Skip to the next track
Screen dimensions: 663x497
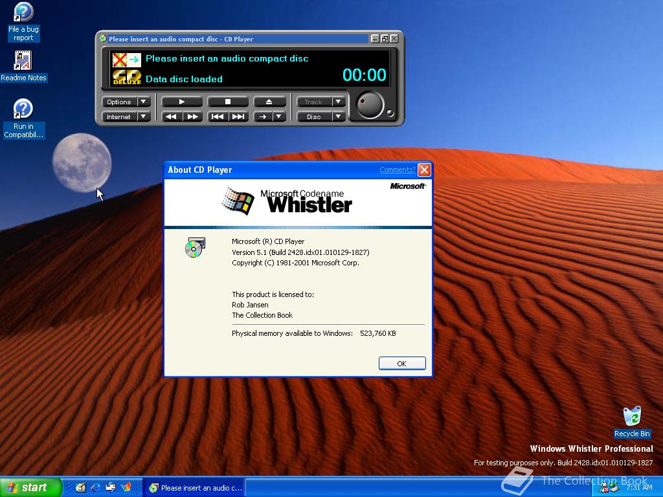click(x=238, y=116)
